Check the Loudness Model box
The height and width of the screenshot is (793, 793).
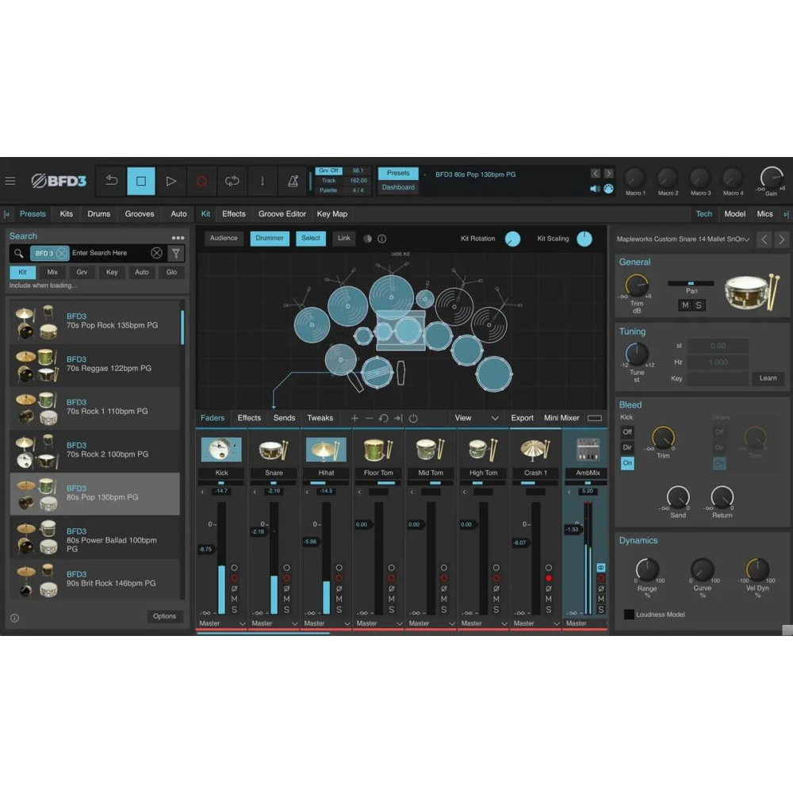(x=629, y=614)
